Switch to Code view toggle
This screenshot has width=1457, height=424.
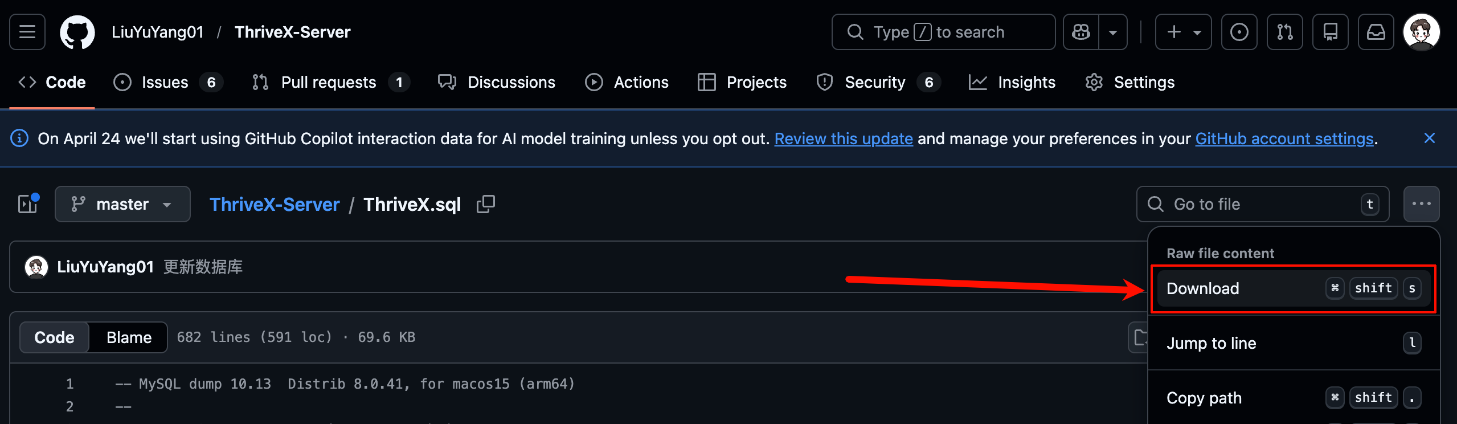55,337
